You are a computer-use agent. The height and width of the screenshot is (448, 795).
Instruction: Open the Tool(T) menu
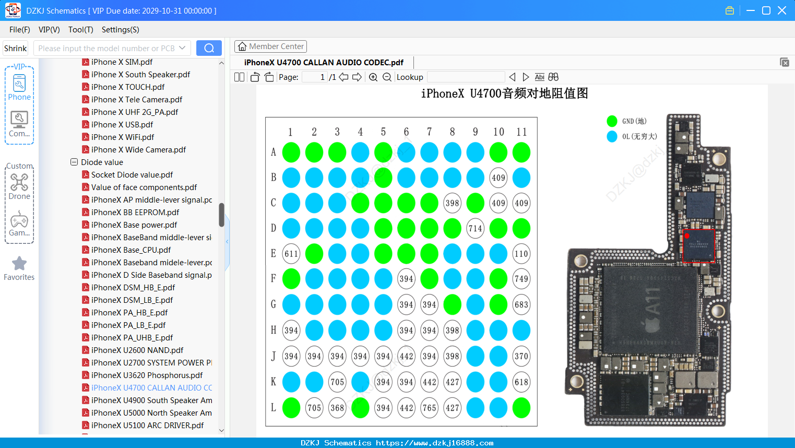point(81,30)
